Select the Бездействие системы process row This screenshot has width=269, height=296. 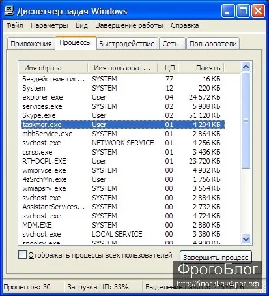point(123,79)
